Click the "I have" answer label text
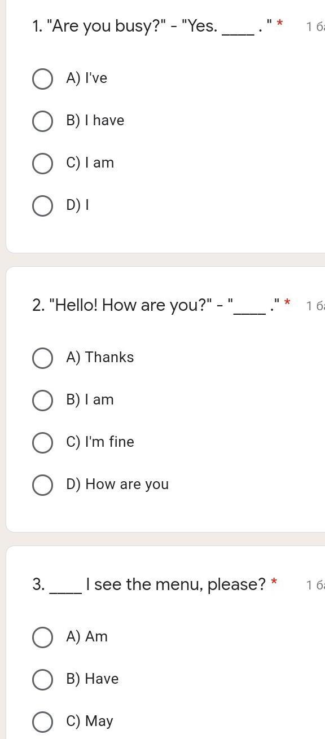The width and height of the screenshot is (325, 739). 104,120
